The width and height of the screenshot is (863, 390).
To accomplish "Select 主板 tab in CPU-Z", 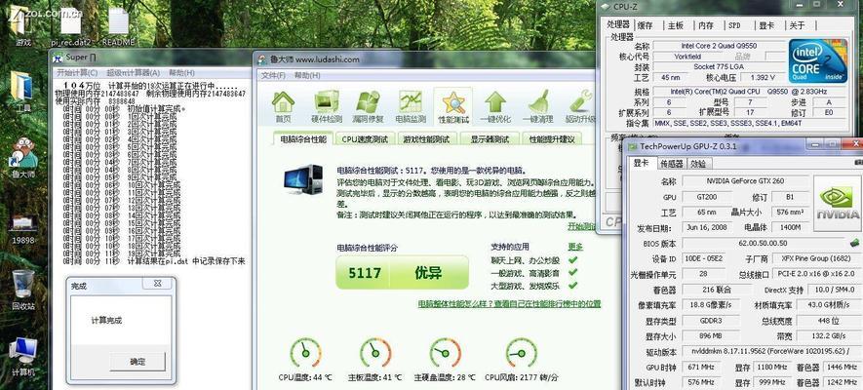I will (x=676, y=25).
